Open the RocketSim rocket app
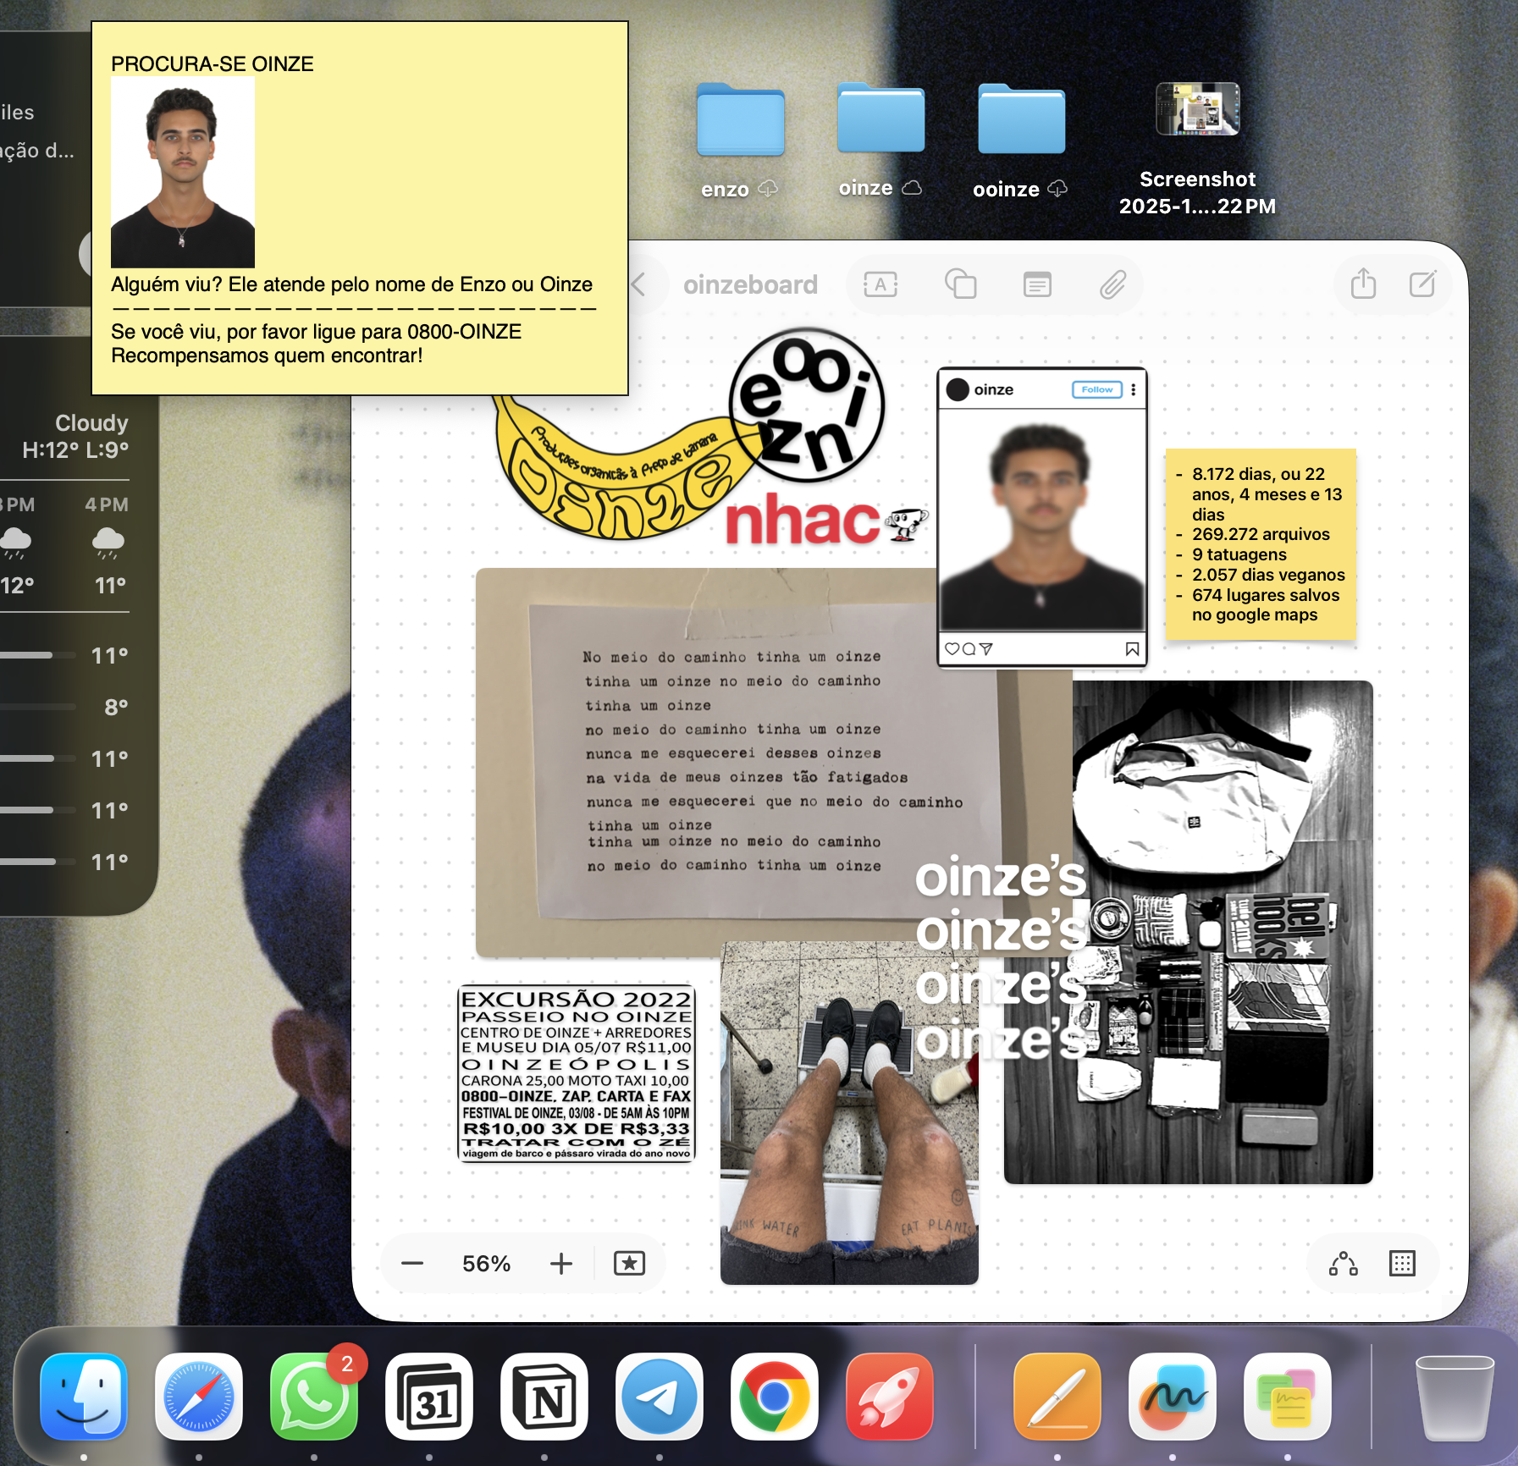Screen dimensions: 1518x1466 point(890,1396)
